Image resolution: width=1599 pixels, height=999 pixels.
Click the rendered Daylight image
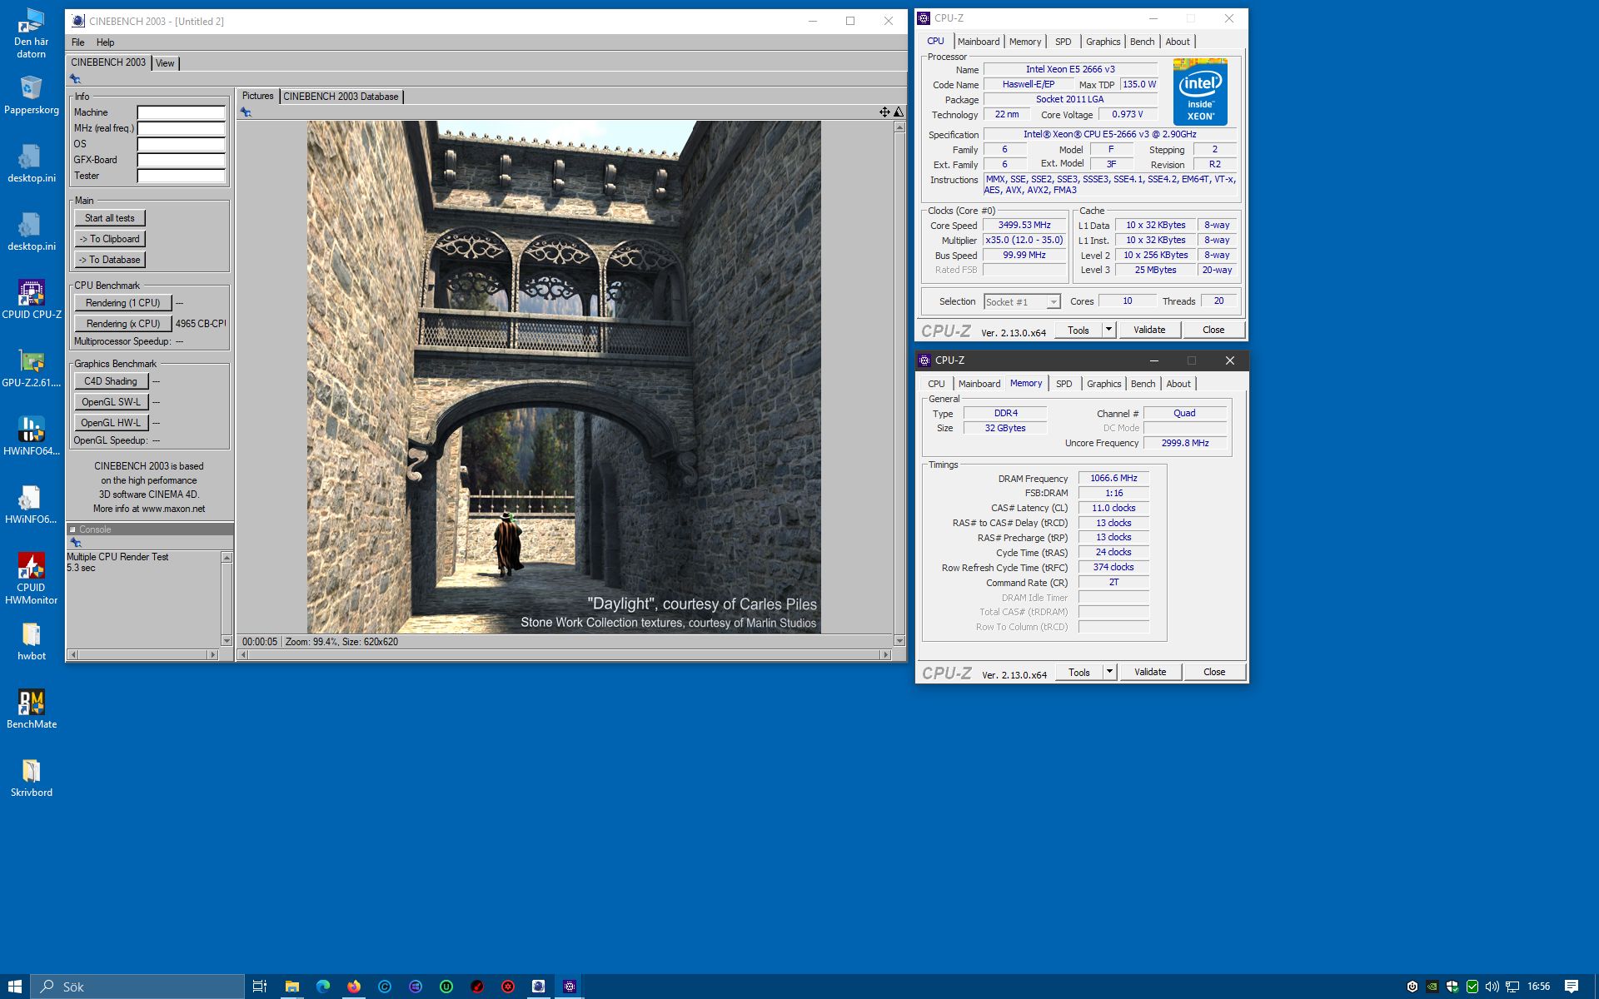564,377
